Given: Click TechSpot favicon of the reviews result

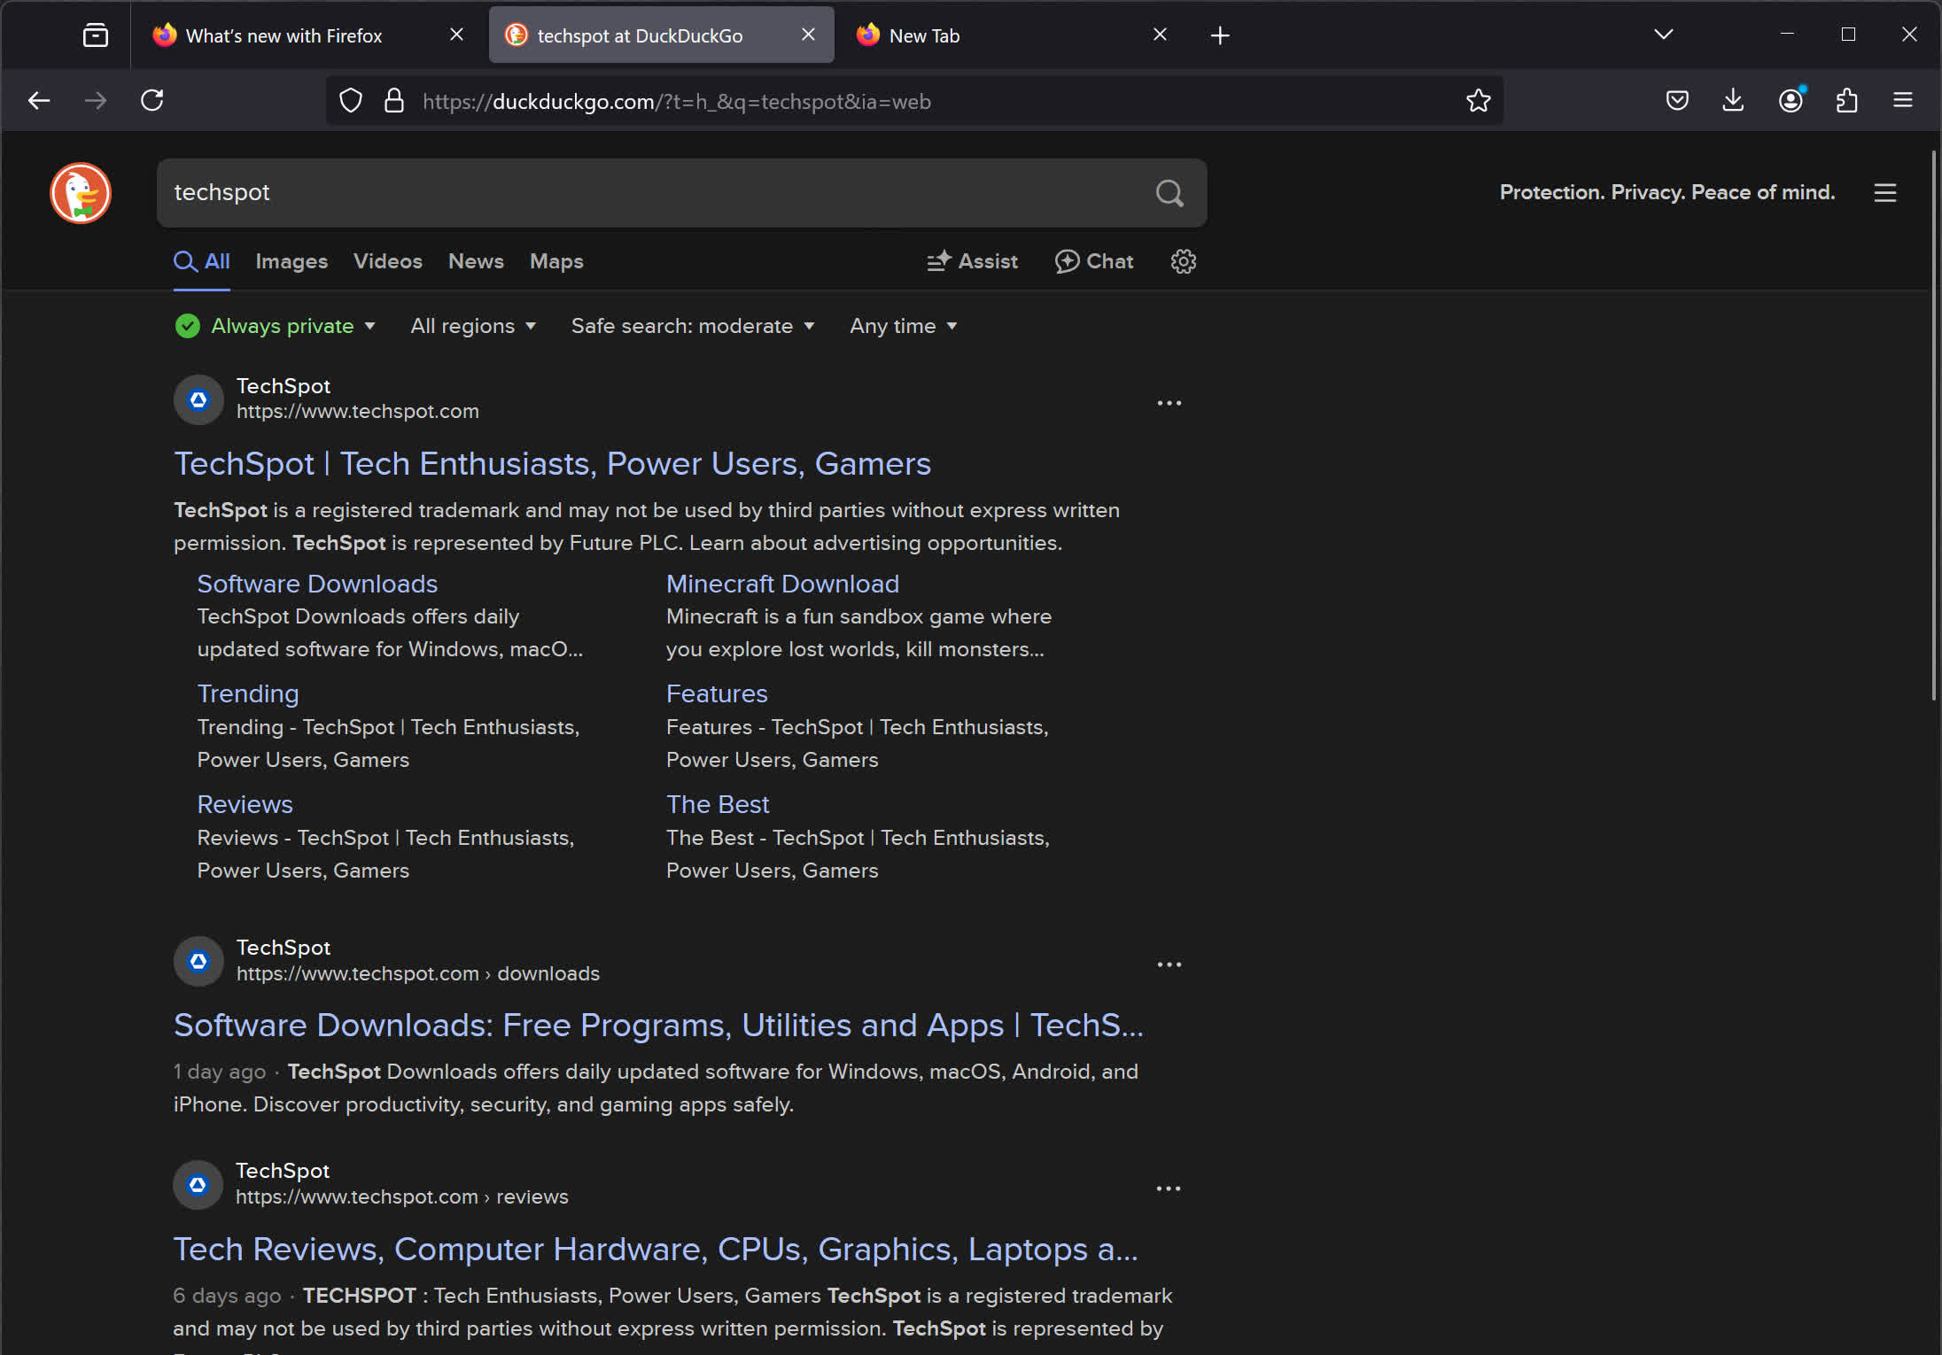Looking at the screenshot, I should pos(198,1185).
